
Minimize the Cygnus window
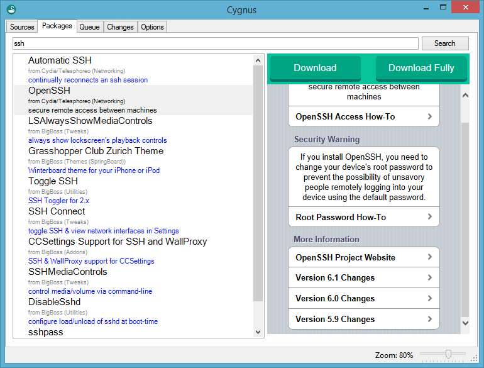coord(426,8)
